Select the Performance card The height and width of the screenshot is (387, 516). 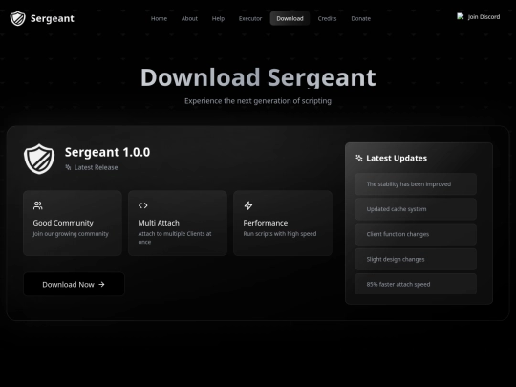(283, 223)
